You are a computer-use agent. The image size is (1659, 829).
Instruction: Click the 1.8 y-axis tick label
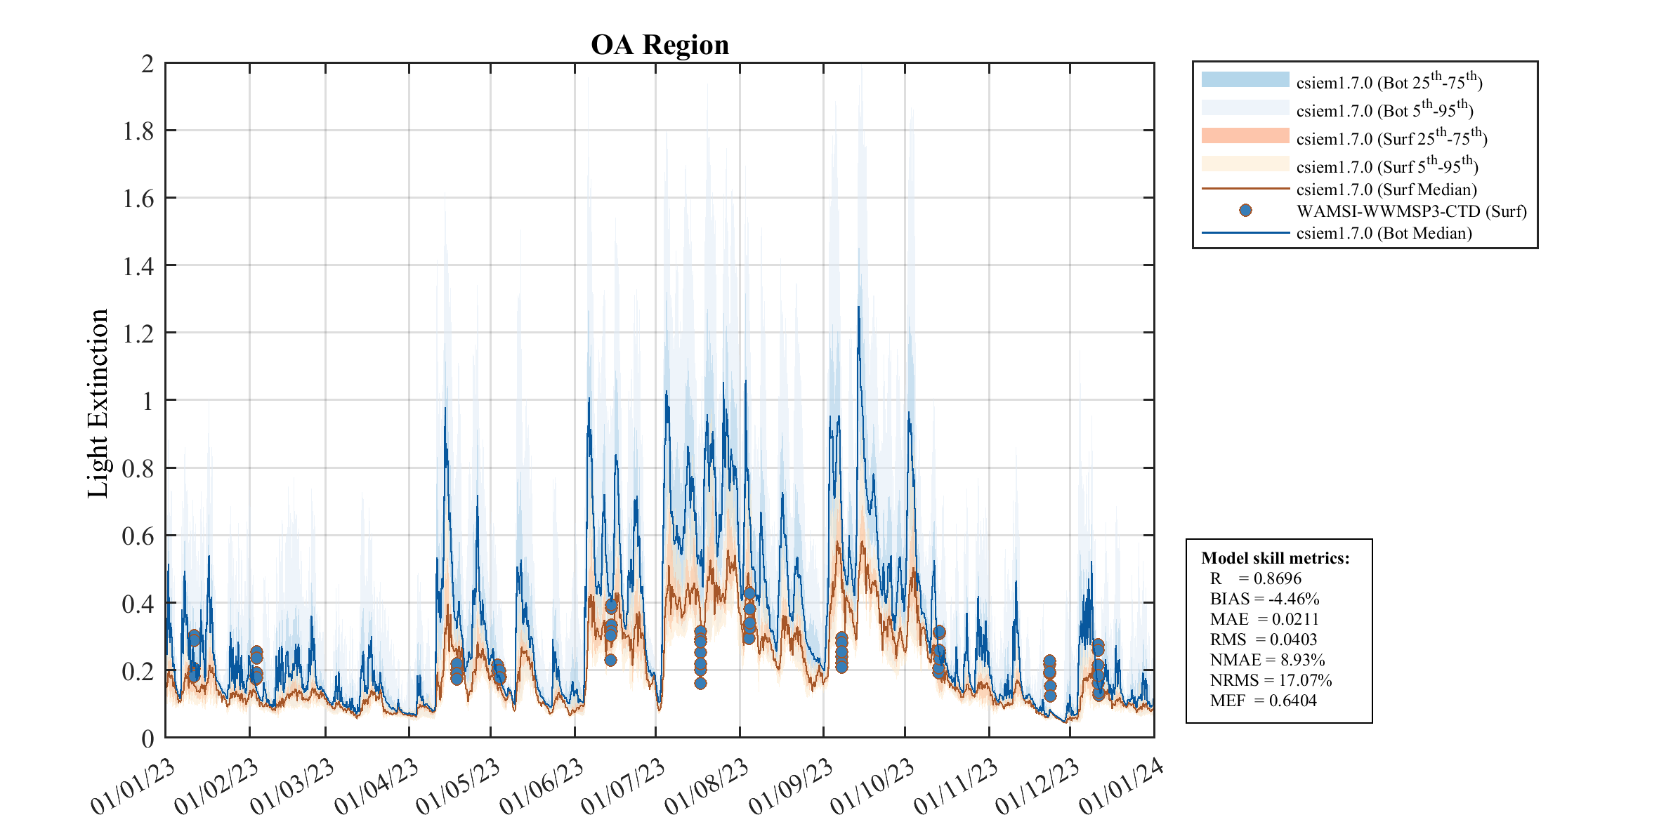pos(138,131)
